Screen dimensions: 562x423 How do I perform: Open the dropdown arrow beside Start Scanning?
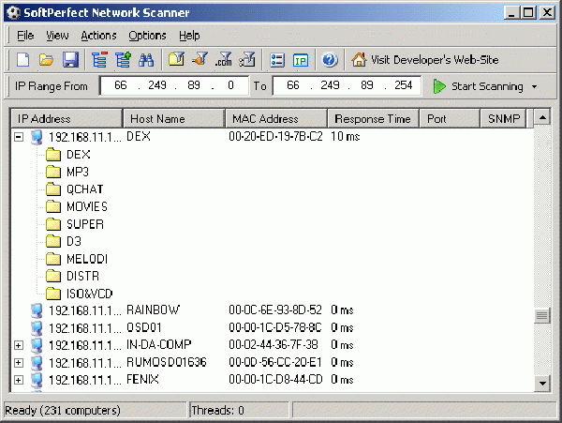tap(534, 86)
